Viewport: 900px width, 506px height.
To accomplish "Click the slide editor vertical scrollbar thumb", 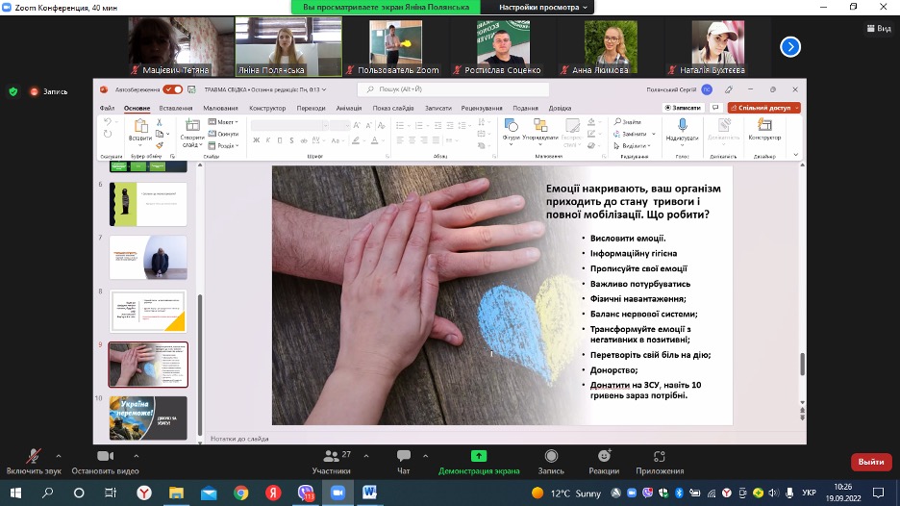I will pyautogui.click(x=802, y=364).
